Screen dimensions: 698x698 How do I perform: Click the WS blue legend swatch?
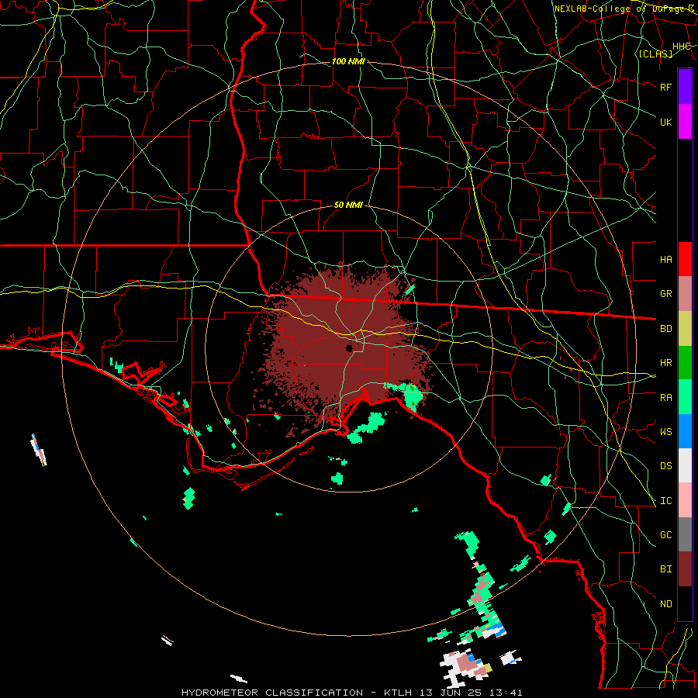(685, 431)
